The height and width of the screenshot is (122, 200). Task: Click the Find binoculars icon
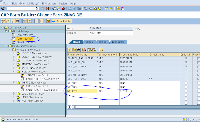click(74, 8)
